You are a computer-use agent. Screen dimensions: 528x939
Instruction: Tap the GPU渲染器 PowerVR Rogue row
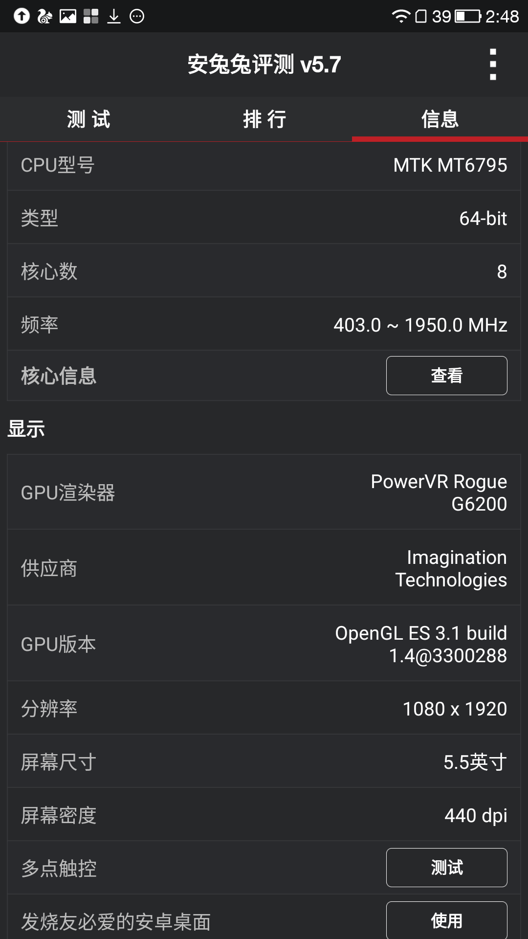click(264, 492)
